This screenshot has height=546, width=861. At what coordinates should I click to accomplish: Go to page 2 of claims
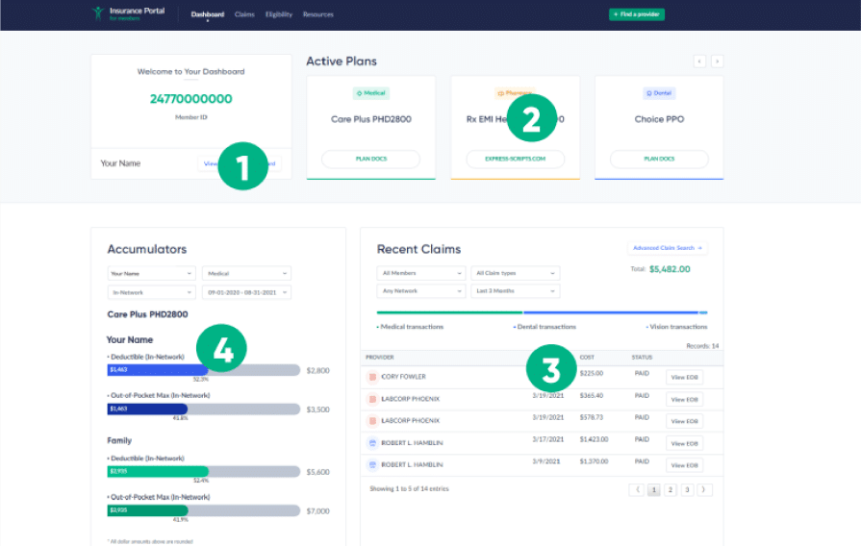(x=671, y=489)
